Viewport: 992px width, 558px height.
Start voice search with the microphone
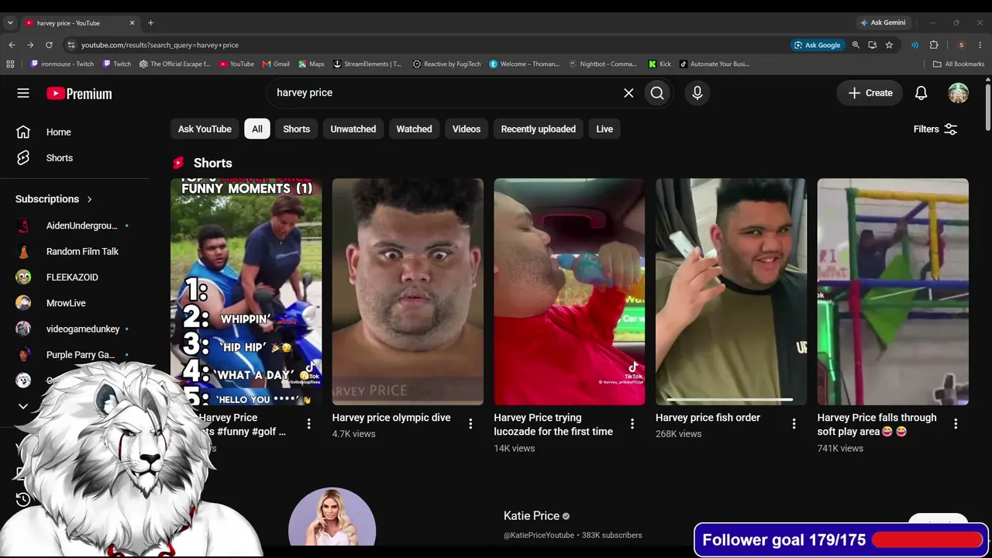(x=697, y=93)
